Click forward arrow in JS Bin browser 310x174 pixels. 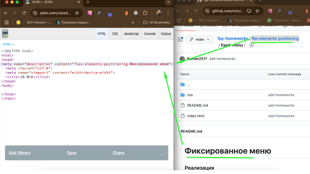pos(15,13)
